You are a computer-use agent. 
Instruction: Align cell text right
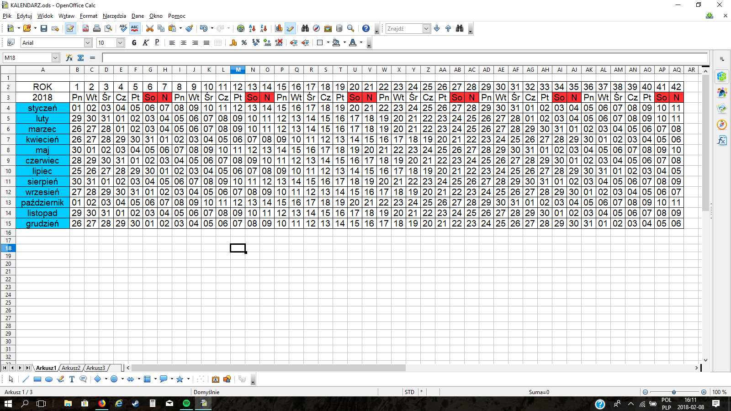[195, 42]
